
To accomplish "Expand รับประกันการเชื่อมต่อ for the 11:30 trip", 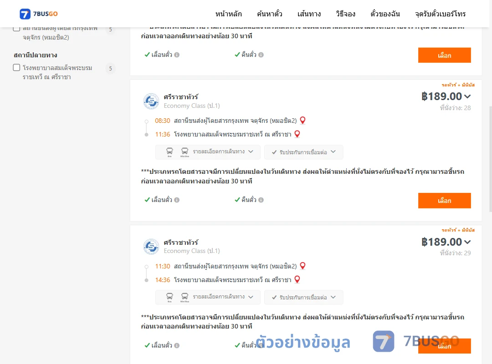I will (x=303, y=297).
